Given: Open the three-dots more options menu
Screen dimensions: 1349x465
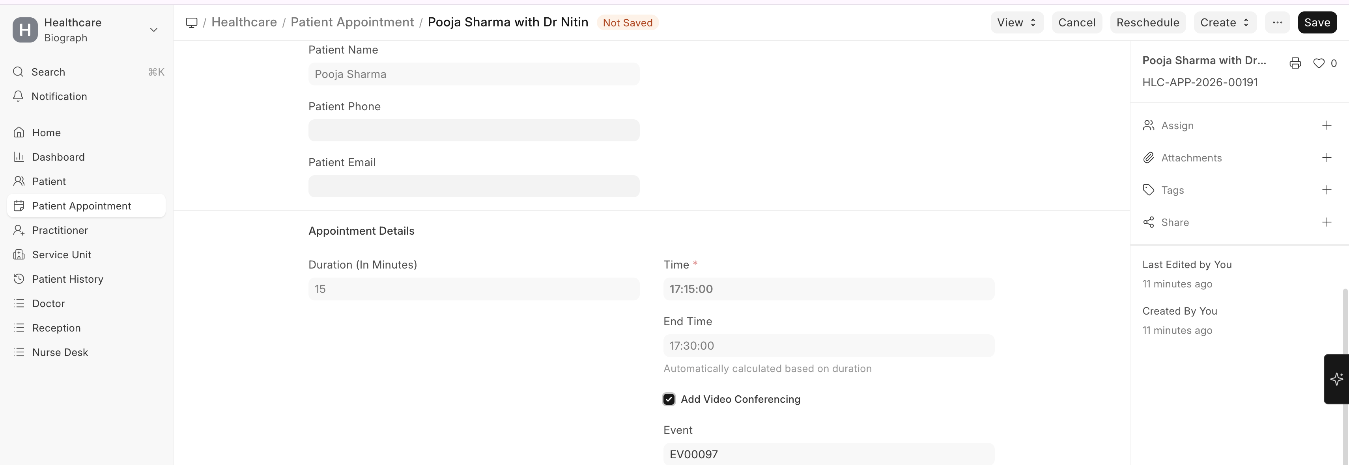Looking at the screenshot, I should pyautogui.click(x=1277, y=22).
